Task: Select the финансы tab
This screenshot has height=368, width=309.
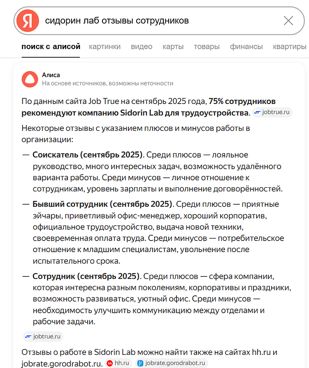Action: 246,47
